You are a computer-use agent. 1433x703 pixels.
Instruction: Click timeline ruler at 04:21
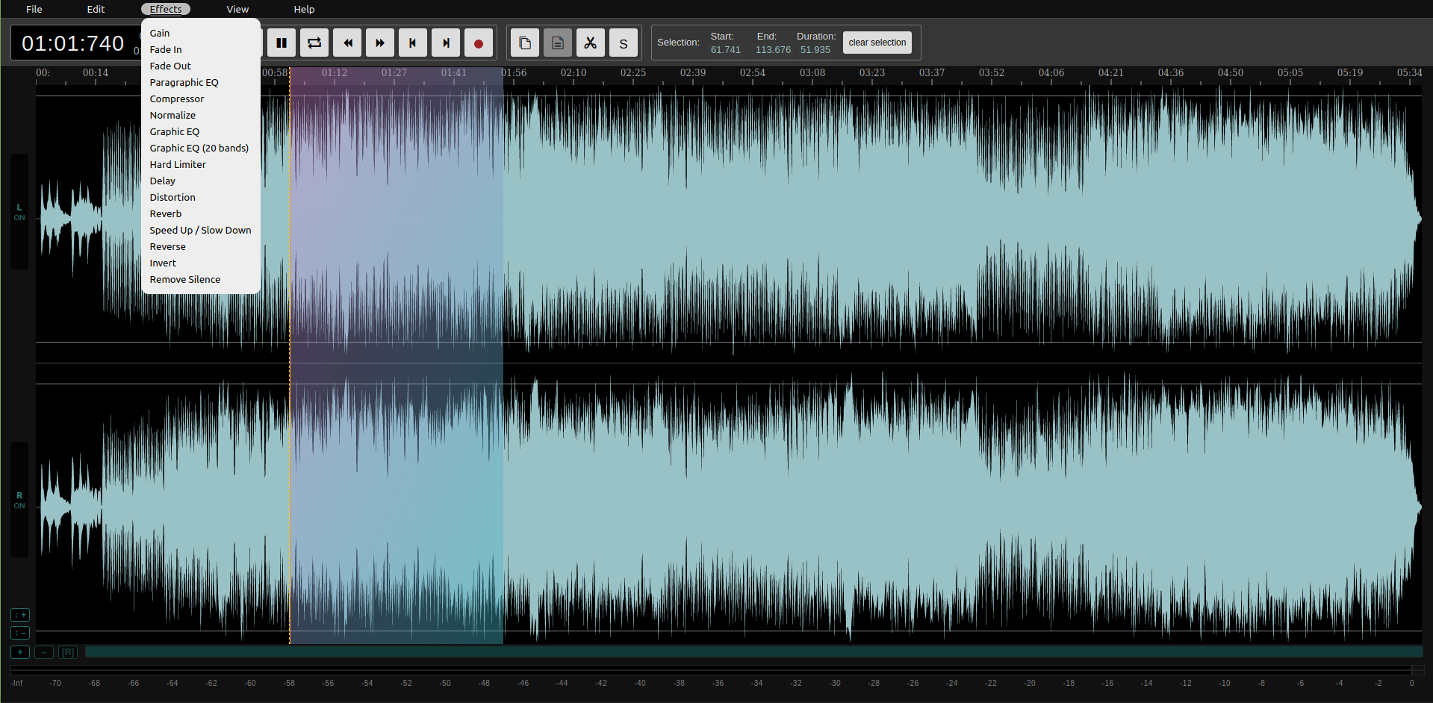tap(1111, 72)
